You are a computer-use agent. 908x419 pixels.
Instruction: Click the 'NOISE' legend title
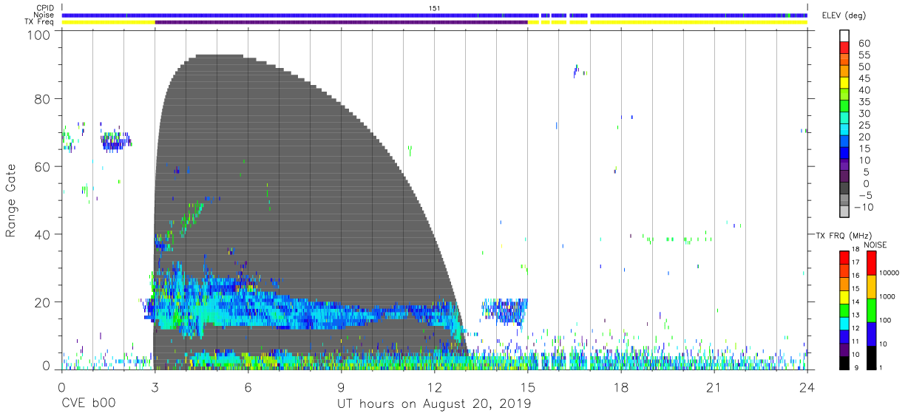(875, 245)
